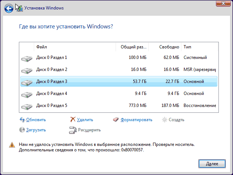Click the Загрузить link
The image size is (233, 175).
click(x=36, y=130)
